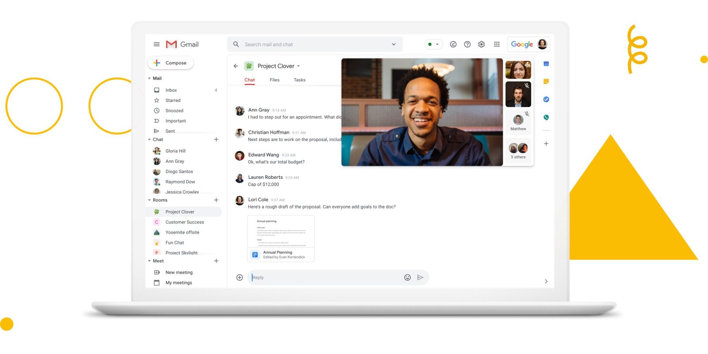Screen dimensions: 708x354
Task: Open the green phone app in the side panel
Action: coord(546,117)
